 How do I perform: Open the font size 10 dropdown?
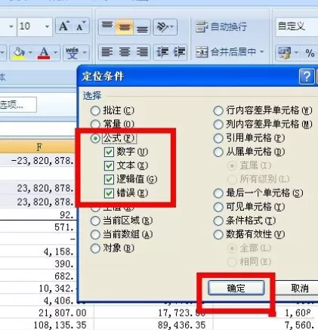pyautogui.click(x=47, y=26)
